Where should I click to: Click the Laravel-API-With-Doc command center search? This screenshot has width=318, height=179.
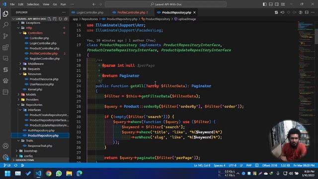165,4
